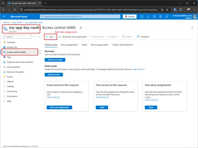Click the browser address bar

pyautogui.click(x=92, y=10)
